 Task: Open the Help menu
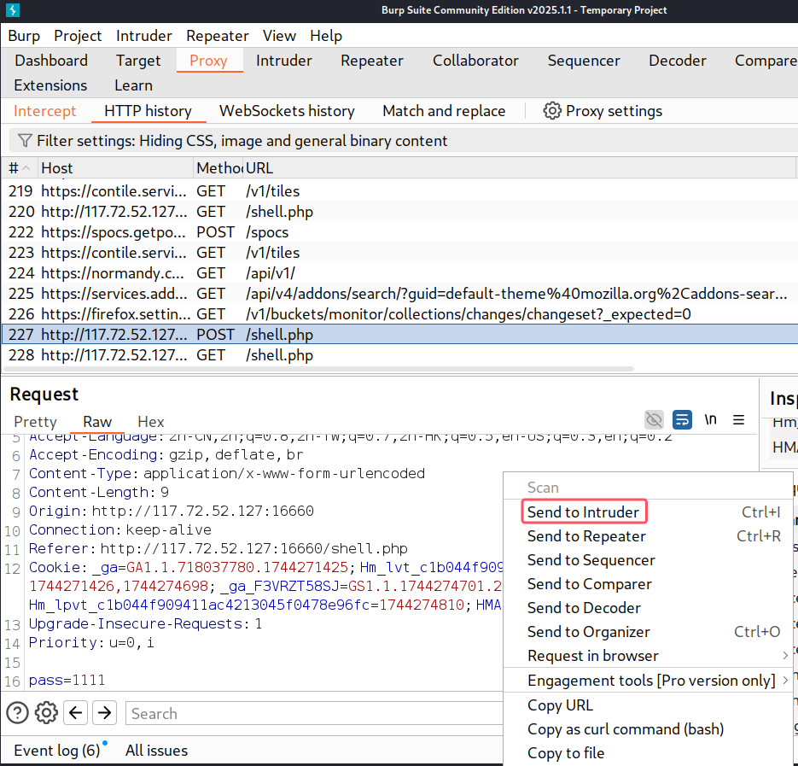[326, 36]
